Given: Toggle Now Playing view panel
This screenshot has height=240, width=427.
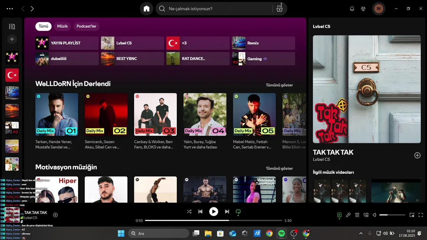Looking at the screenshot, I should pyautogui.click(x=339, y=215).
